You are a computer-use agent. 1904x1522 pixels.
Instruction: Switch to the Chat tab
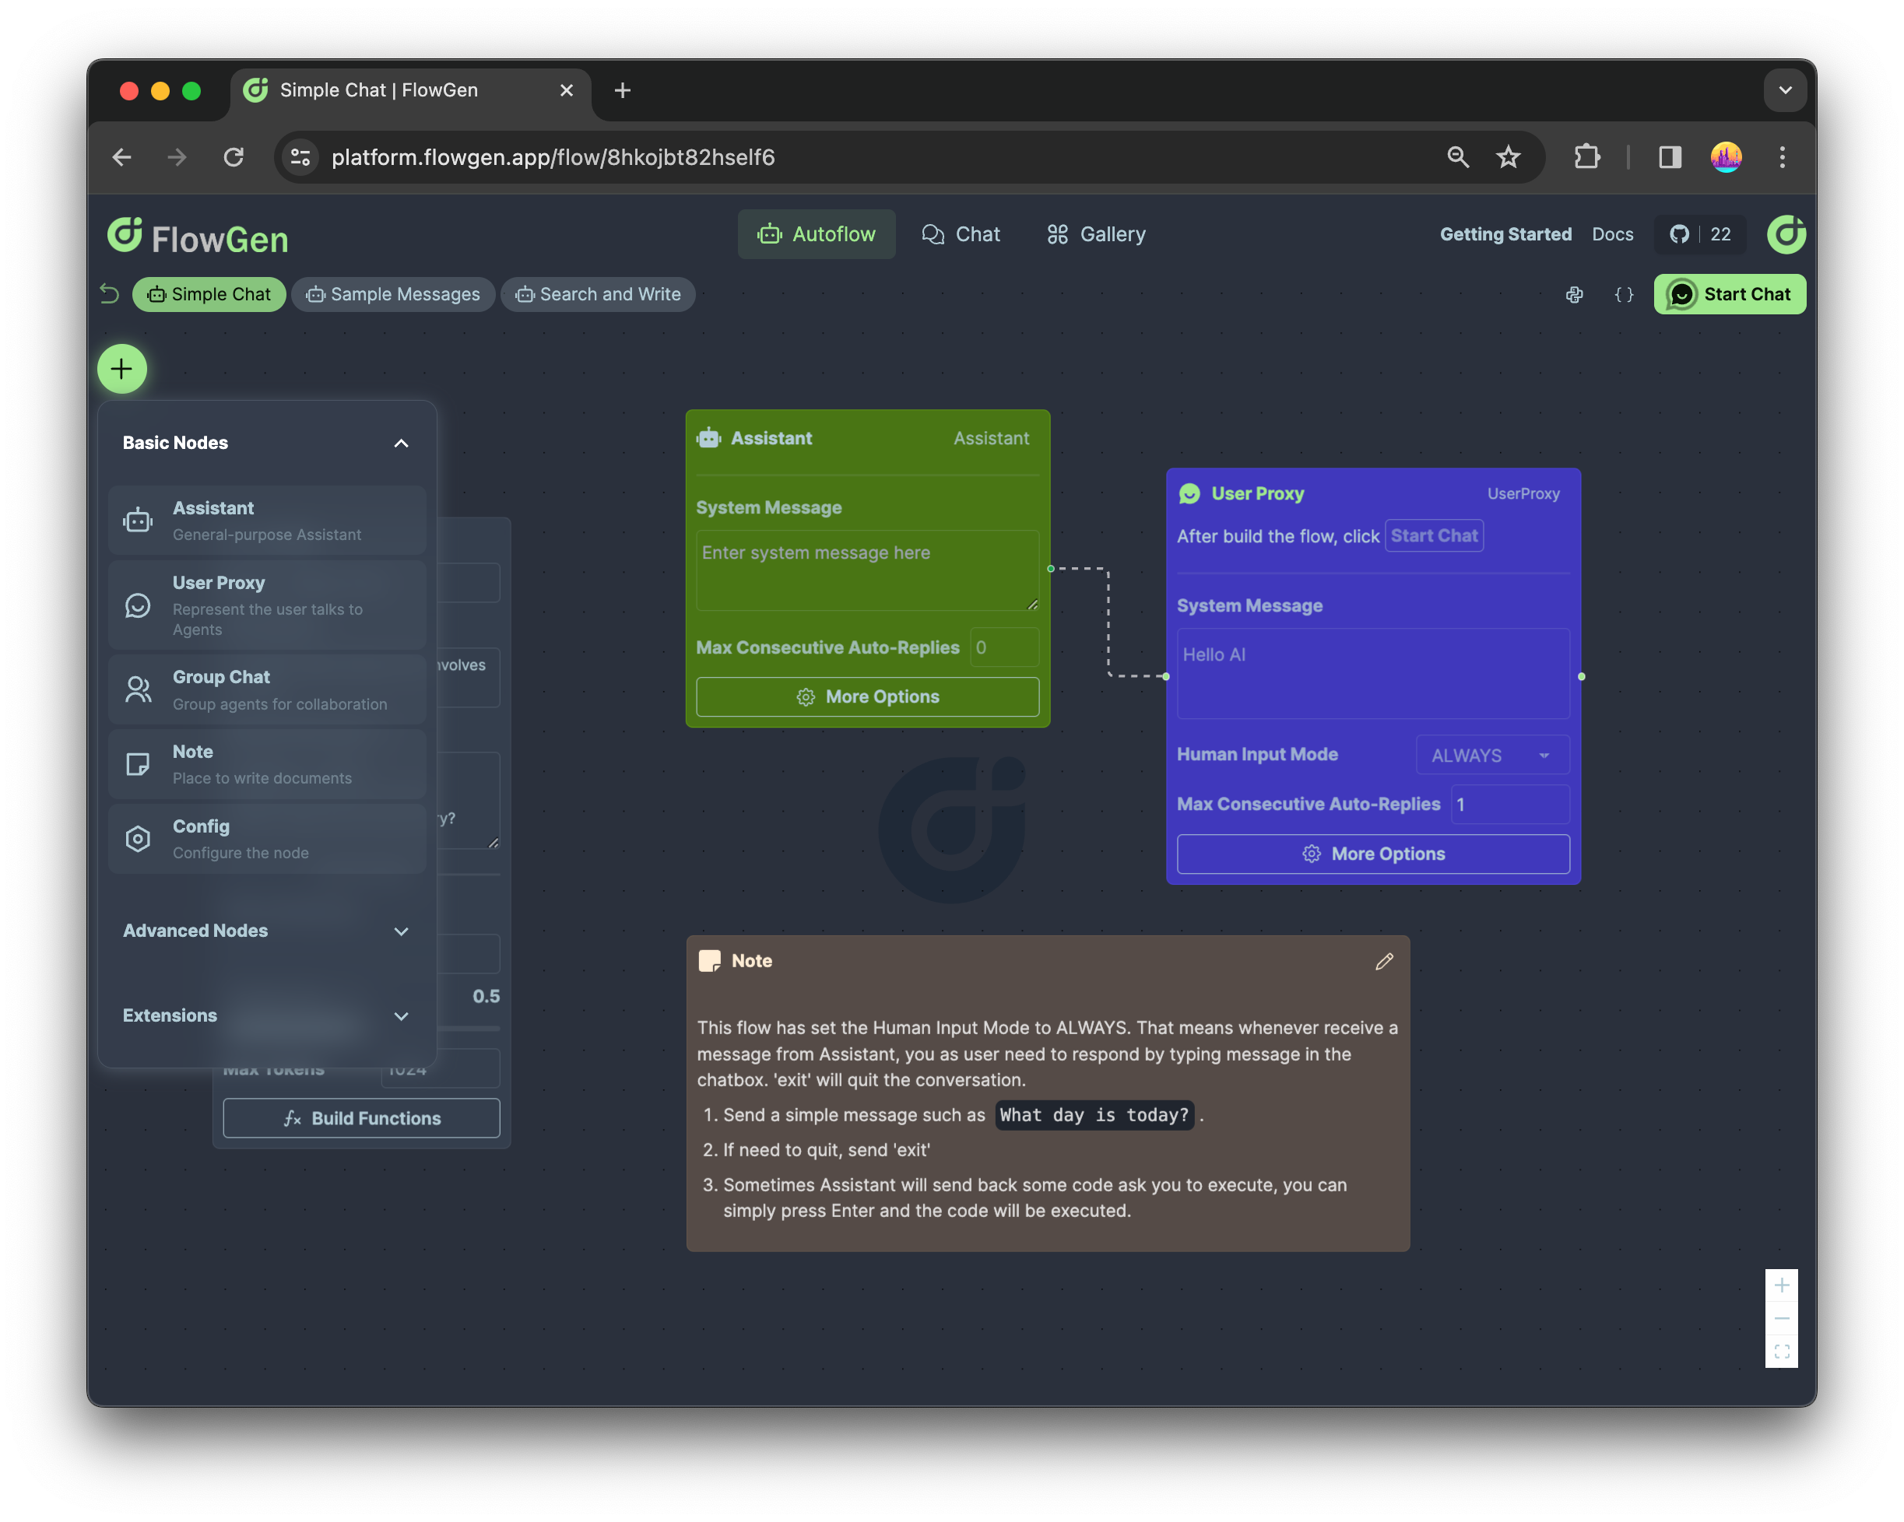[961, 235]
